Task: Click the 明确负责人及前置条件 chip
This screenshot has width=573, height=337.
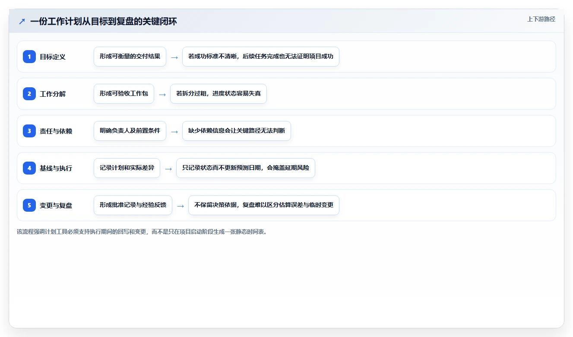Action: pos(130,131)
